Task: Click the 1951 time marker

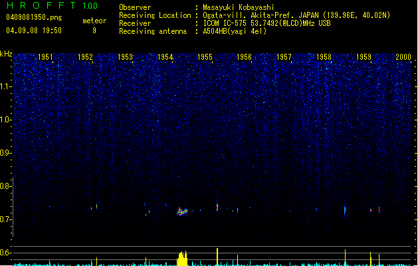Action: click(46, 57)
